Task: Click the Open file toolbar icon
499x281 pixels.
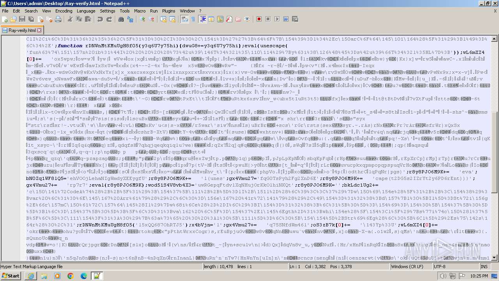Action: click(14, 19)
